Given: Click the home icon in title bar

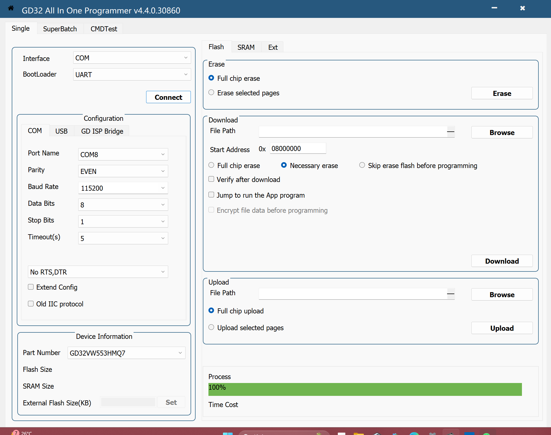Looking at the screenshot, I should click(11, 8).
